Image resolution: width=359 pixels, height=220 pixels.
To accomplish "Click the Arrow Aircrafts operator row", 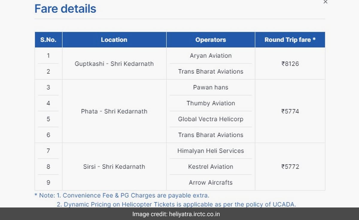I will pyautogui.click(x=211, y=182).
